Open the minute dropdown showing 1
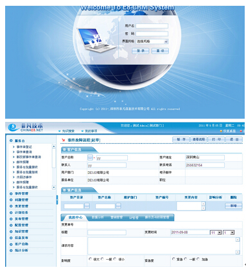This screenshot has width=246, height=270. click(229, 233)
